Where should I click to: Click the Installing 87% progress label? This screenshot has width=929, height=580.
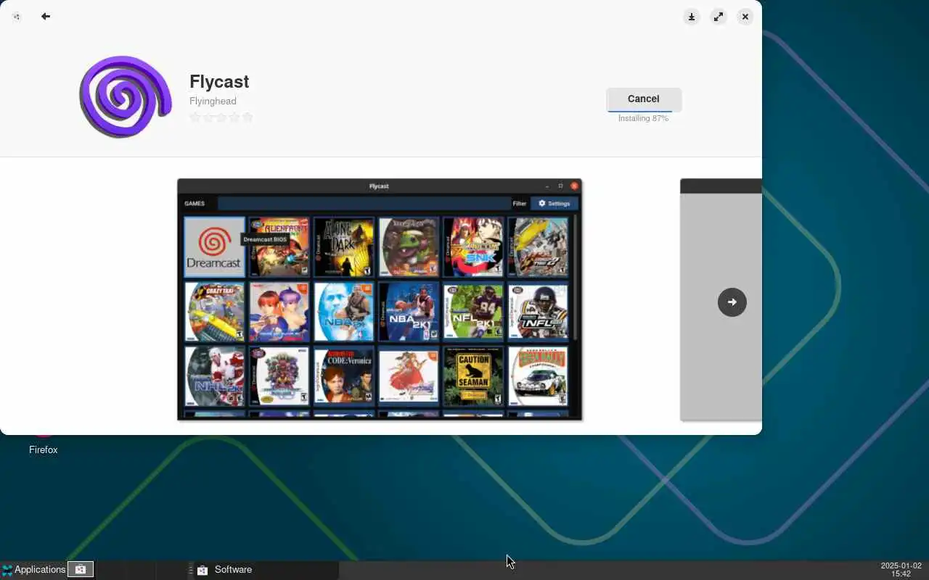pos(643,118)
